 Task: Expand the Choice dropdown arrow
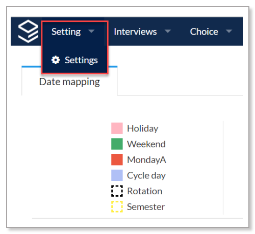(x=229, y=31)
